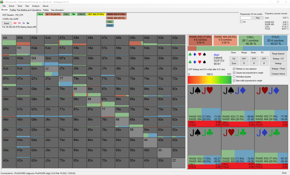Click the 5 of diamonds board card
This screenshot has height=175, width=290.
click(24, 23)
